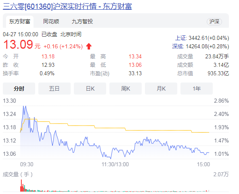Click the 总市值 value 935.33亿
The width and height of the screenshot is (239, 194).
tap(218, 74)
